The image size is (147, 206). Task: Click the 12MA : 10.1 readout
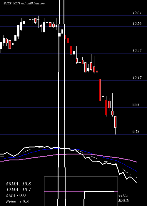pos(18,190)
